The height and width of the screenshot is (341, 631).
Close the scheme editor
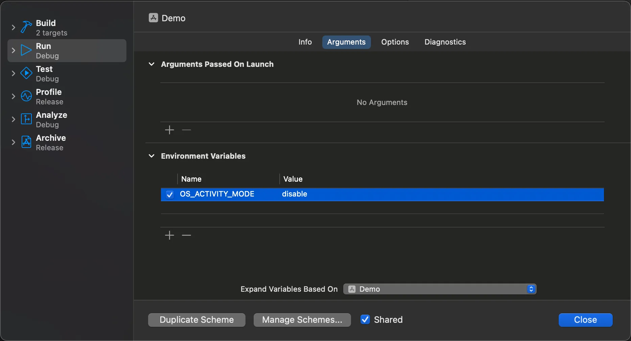tap(585, 320)
